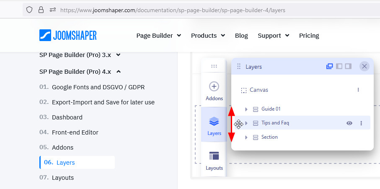Click the padlock site security icon
The image size is (380, 189).
(x=41, y=10)
